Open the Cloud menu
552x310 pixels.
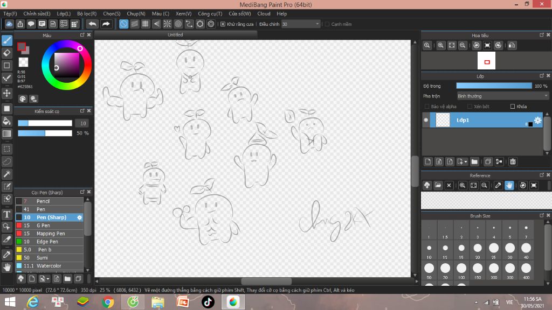[x=264, y=13]
